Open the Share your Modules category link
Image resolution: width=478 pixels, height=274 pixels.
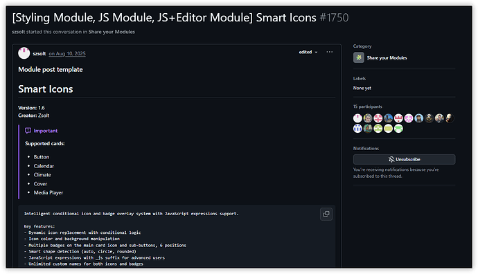(x=387, y=58)
